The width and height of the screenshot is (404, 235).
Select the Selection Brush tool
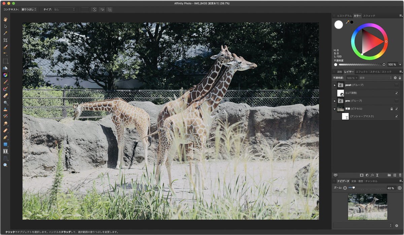[x=5, y=47]
